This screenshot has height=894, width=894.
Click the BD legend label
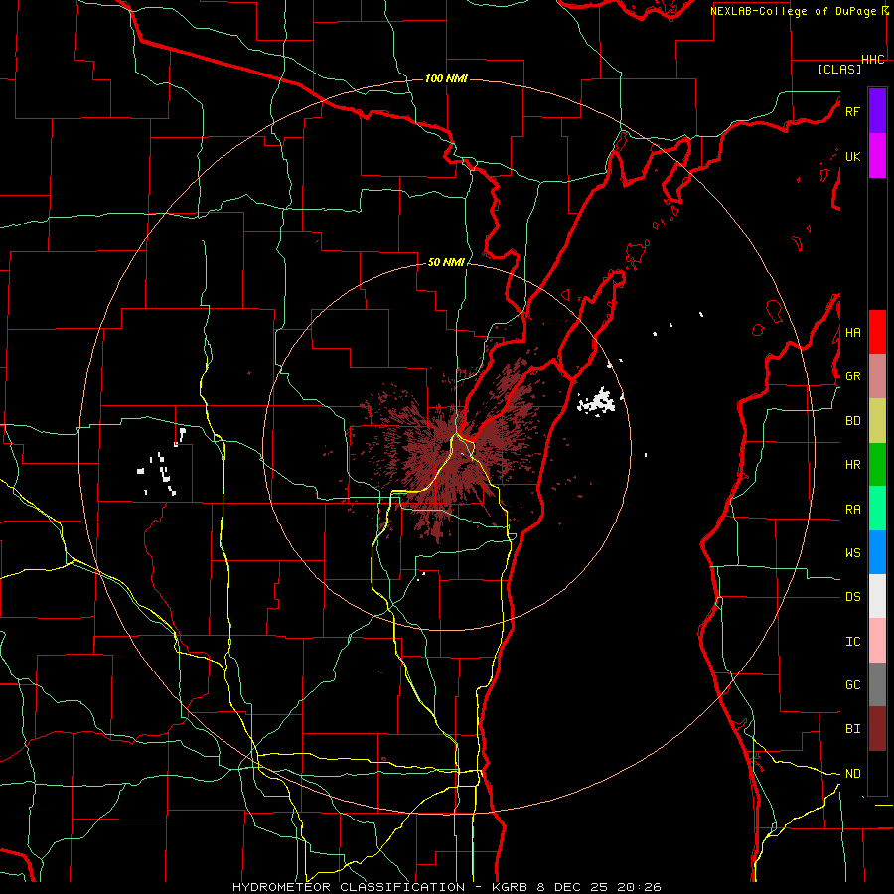click(x=852, y=421)
